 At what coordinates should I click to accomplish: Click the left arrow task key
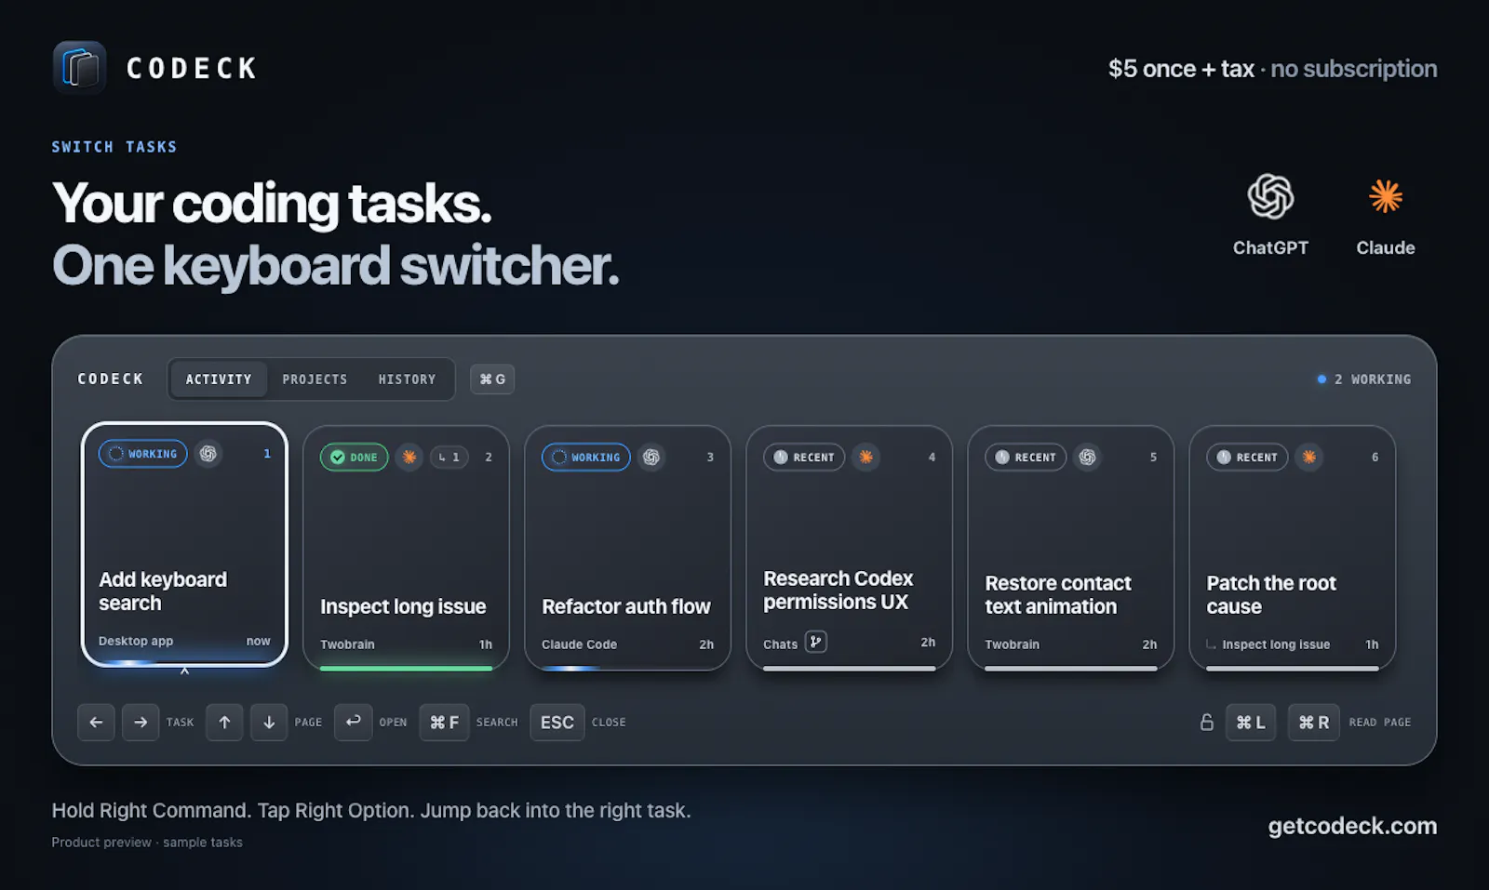coord(96,723)
